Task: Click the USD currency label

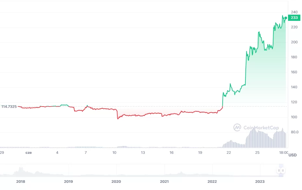Action: [x=293, y=155]
